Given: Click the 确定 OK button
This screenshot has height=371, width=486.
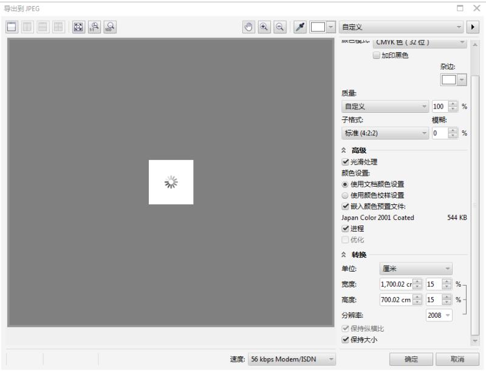Looking at the screenshot, I should 411,359.
